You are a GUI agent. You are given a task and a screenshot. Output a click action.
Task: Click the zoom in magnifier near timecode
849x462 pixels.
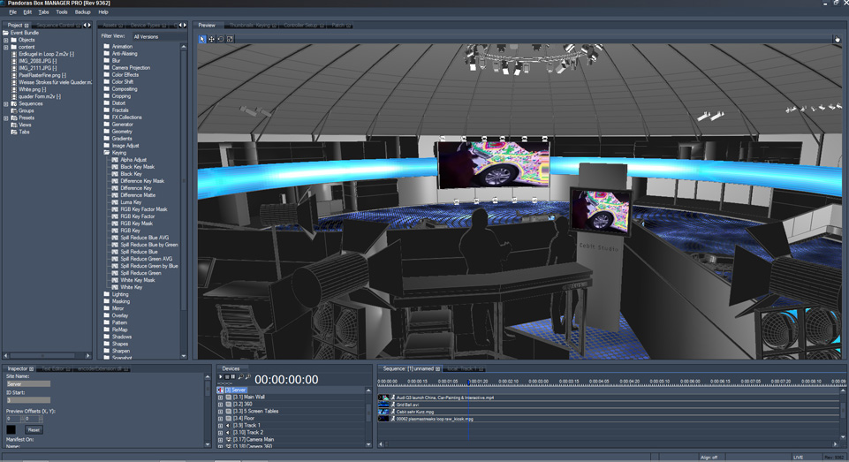coord(248,377)
